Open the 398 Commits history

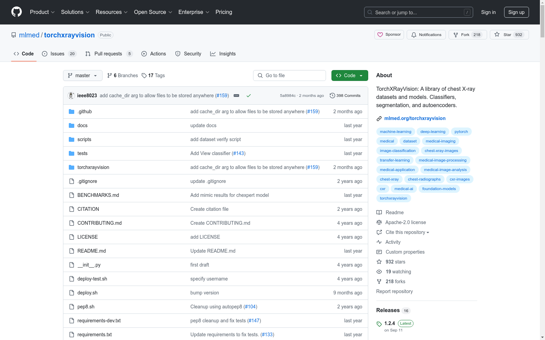point(345,96)
